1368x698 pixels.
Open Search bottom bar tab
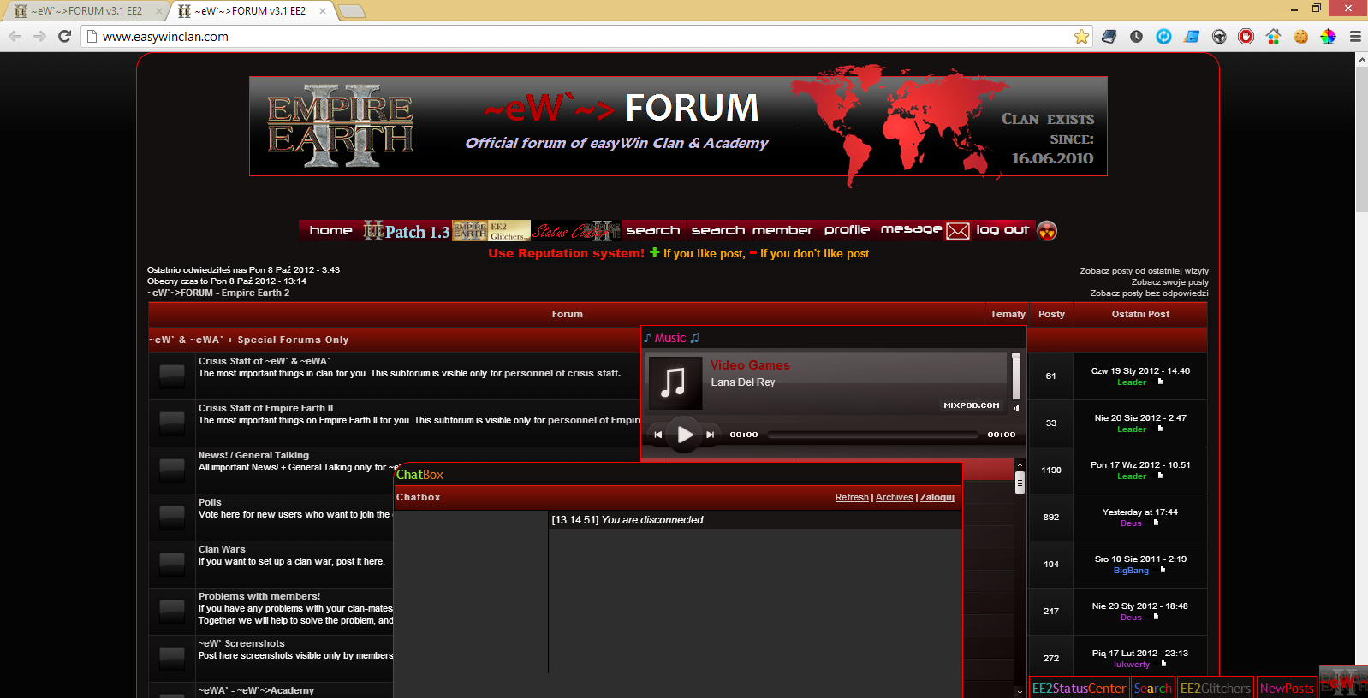1152,688
